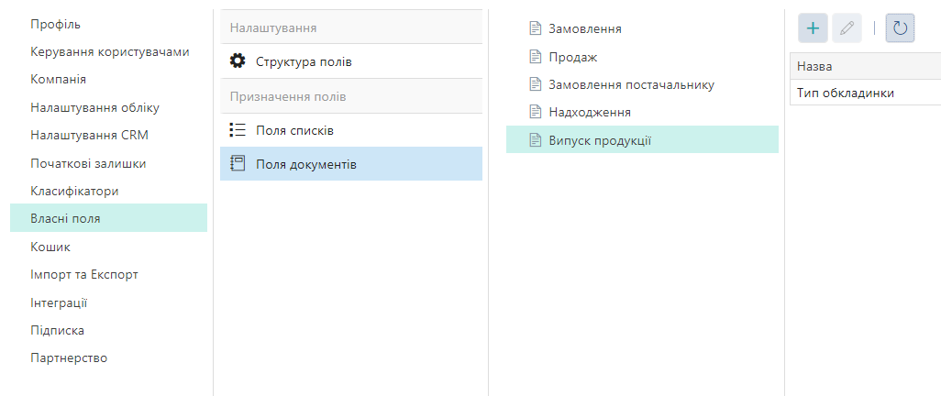The image size is (941, 396).
Task: Click document icon beside Замовлення постачальнику
Action: point(536,84)
